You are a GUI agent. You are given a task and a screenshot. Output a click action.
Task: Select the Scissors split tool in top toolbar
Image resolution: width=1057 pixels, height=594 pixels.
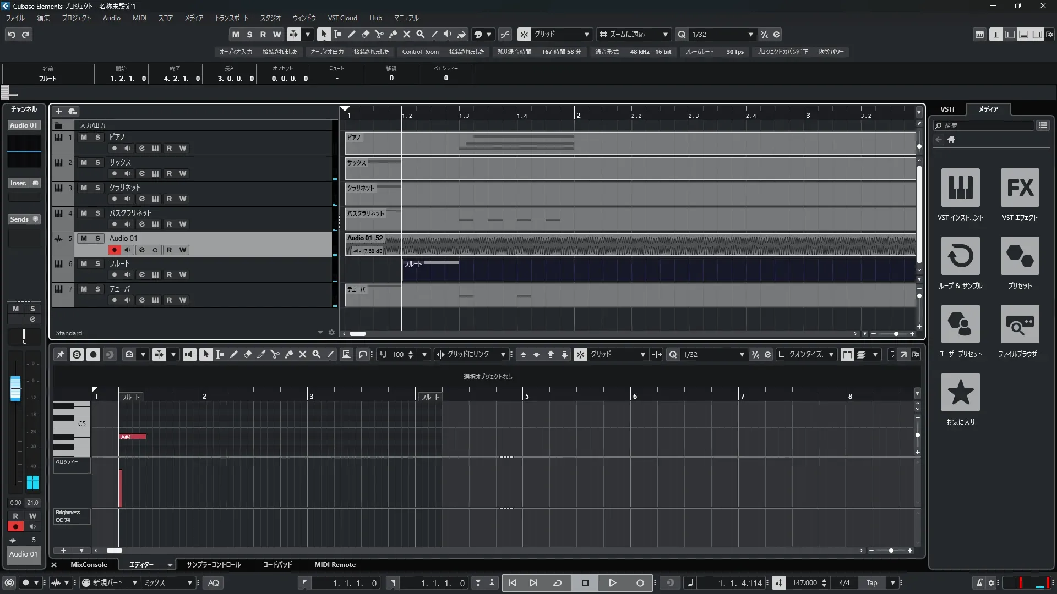pos(379,35)
